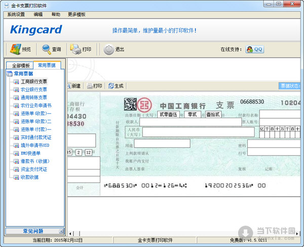
Task: Select 进账单(收款)二 template
Action: click(x=36, y=121)
